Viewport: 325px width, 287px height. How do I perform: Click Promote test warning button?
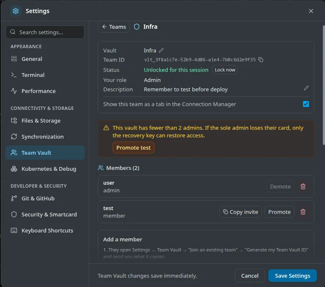[133, 148]
